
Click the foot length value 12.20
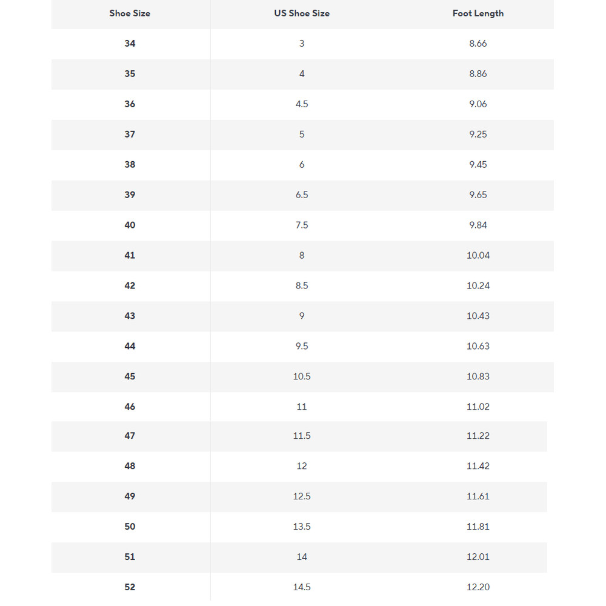(x=478, y=588)
